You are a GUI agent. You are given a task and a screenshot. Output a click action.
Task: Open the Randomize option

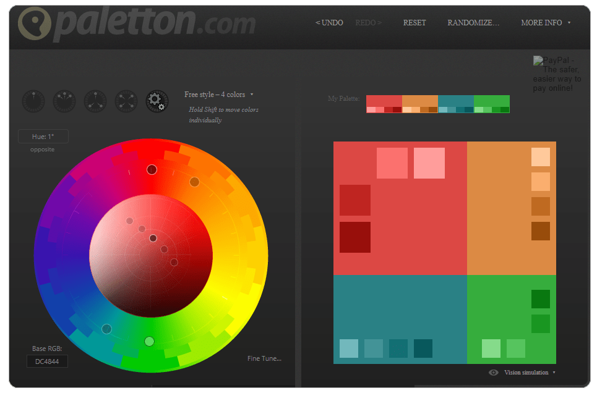473,23
